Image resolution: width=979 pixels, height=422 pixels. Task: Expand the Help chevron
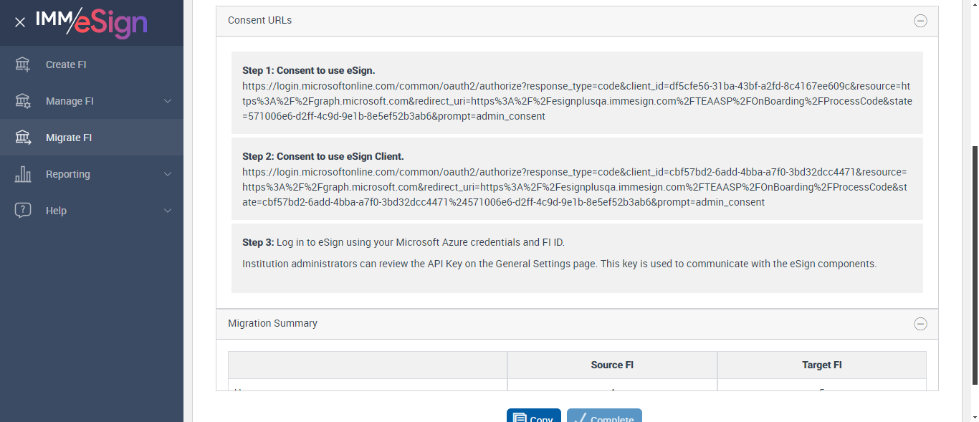tap(168, 211)
